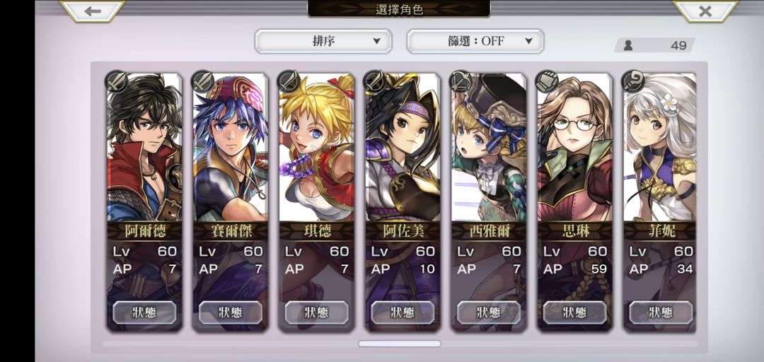Click the bow class icon on 西雅爾

461,81
